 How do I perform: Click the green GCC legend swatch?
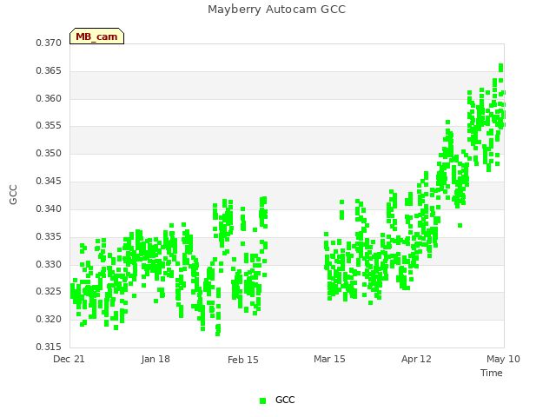point(262,400)
